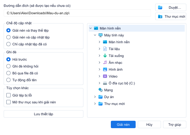Select Tài liệu in folder tree

point(137,49)
